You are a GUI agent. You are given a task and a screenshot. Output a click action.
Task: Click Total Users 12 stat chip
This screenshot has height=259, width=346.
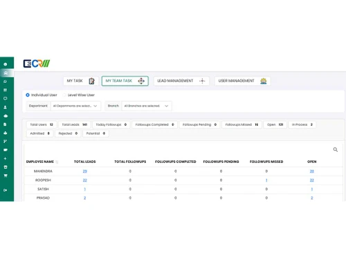click(42, 124)
